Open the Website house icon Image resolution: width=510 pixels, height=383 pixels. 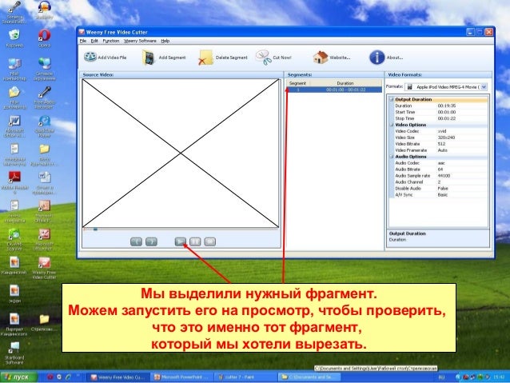(x=320, y=58)
